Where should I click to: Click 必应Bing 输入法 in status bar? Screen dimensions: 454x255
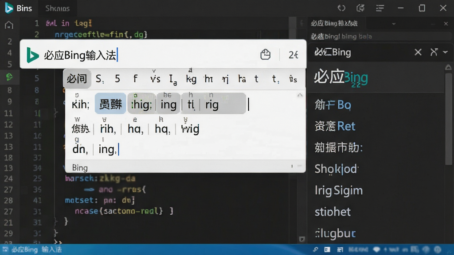point(36,250)
